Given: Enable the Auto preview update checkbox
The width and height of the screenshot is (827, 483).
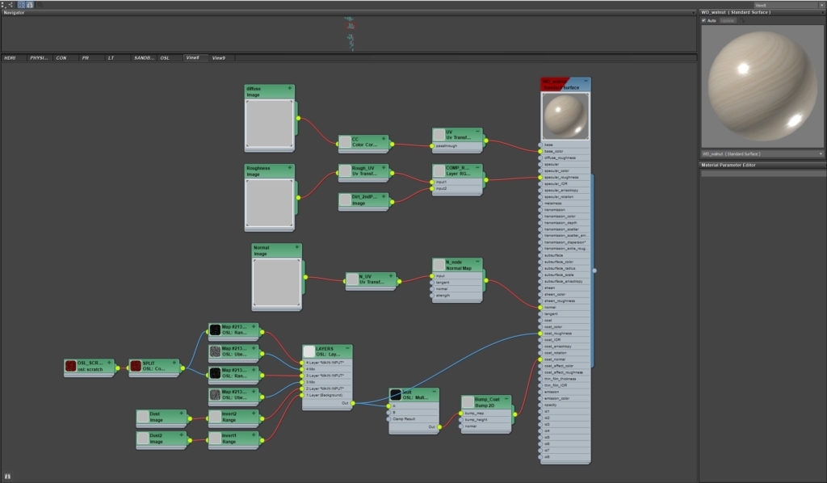Looking at the screenshot, I should point(703,20).
